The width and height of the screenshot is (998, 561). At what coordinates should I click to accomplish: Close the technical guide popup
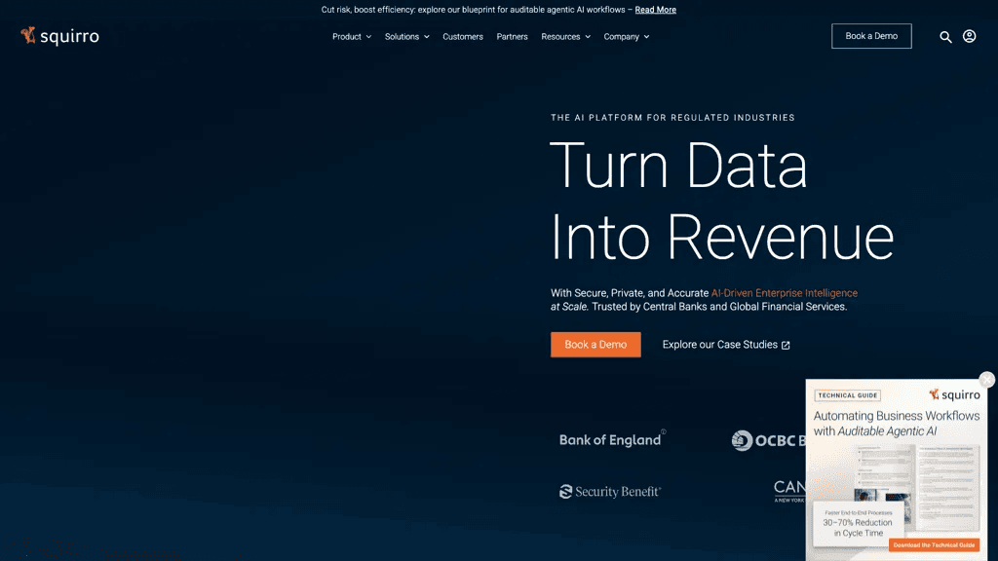986,380
